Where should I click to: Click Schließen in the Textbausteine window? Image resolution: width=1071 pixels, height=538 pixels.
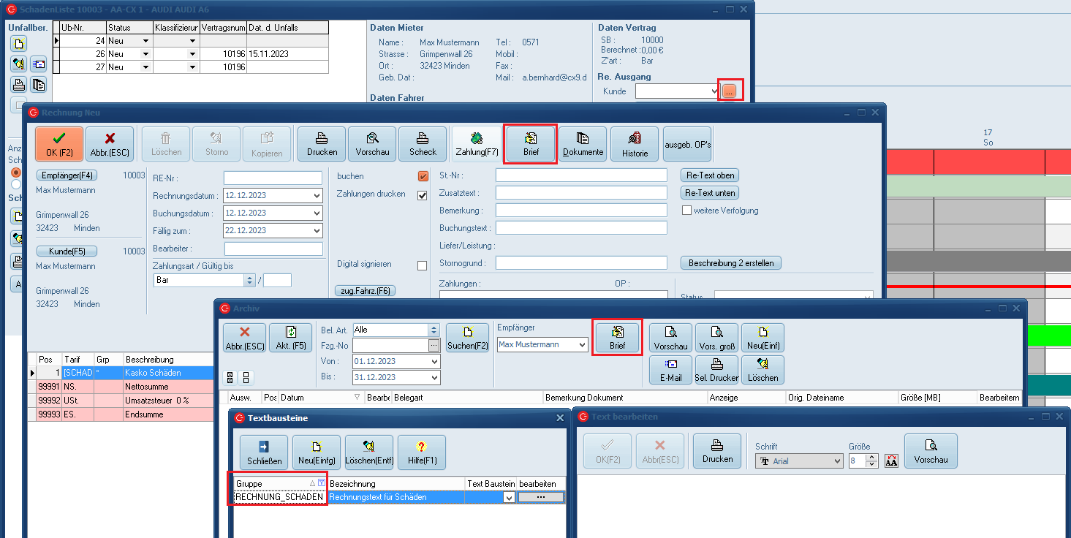264,452
